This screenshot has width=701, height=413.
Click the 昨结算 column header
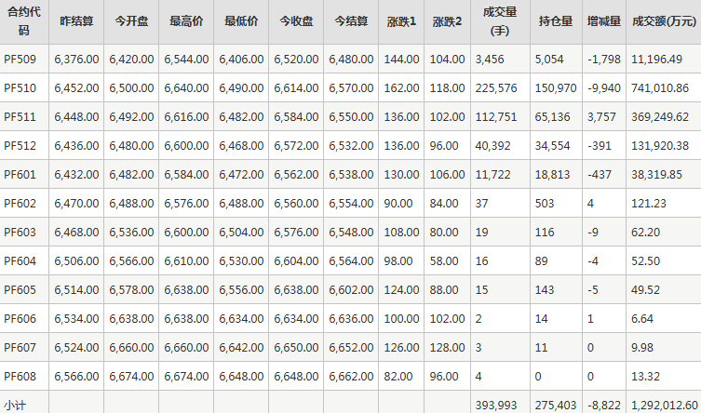point(76,21)
